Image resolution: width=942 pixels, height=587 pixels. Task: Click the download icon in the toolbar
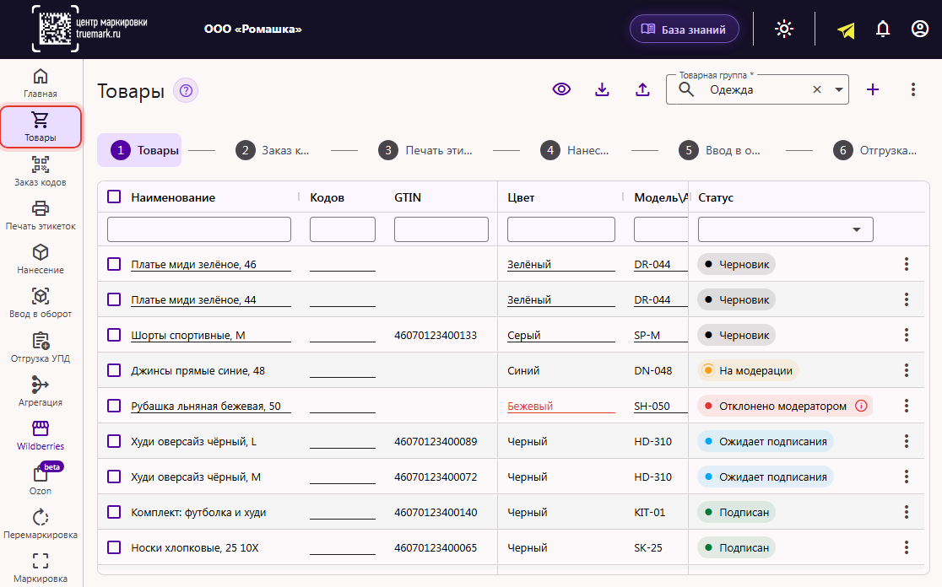(x=602, y=89)
